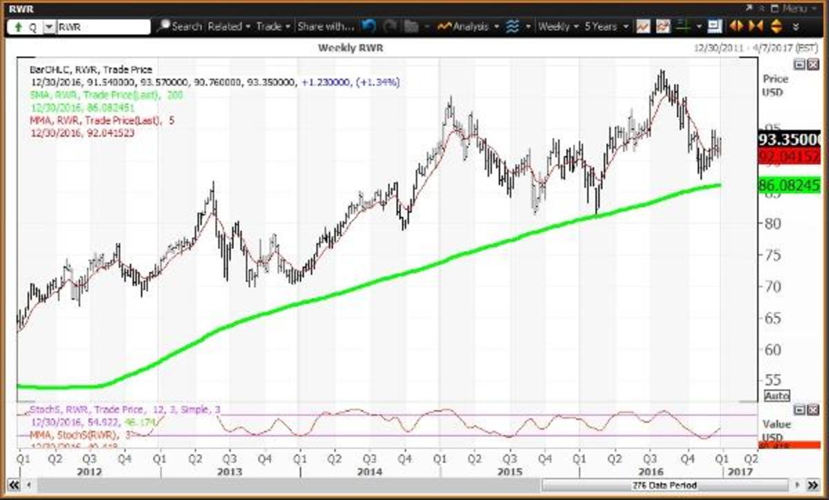Viewport: 829px width, 500px height.
Task: Click the orange vertical expand arrows icon
Action: pos(775,26)
